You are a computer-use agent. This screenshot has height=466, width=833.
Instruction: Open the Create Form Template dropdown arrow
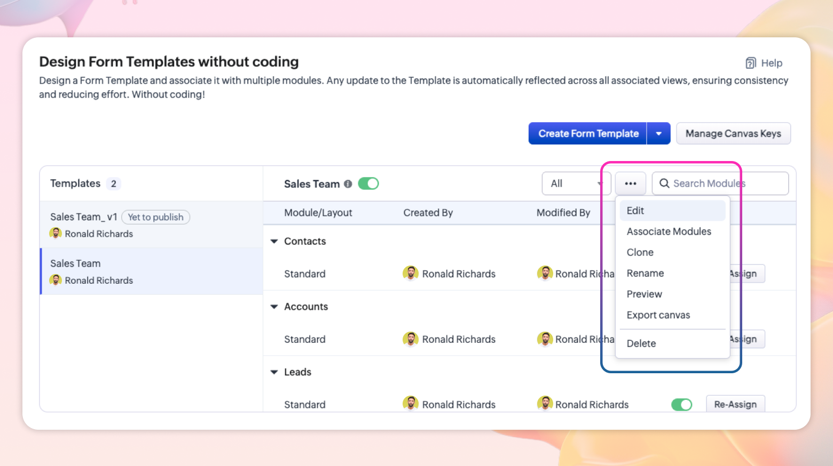tap(659, 133)
